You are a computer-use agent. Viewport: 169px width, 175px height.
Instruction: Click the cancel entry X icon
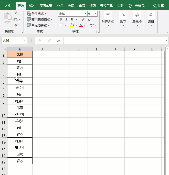click(x=40, y=40)
